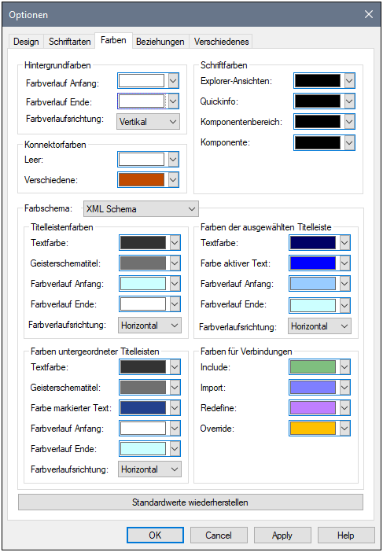The height and width of the screenshot is (552, 383).
Task: Click the Komponentenbereich font color swatch
Action: click(318, 122)
